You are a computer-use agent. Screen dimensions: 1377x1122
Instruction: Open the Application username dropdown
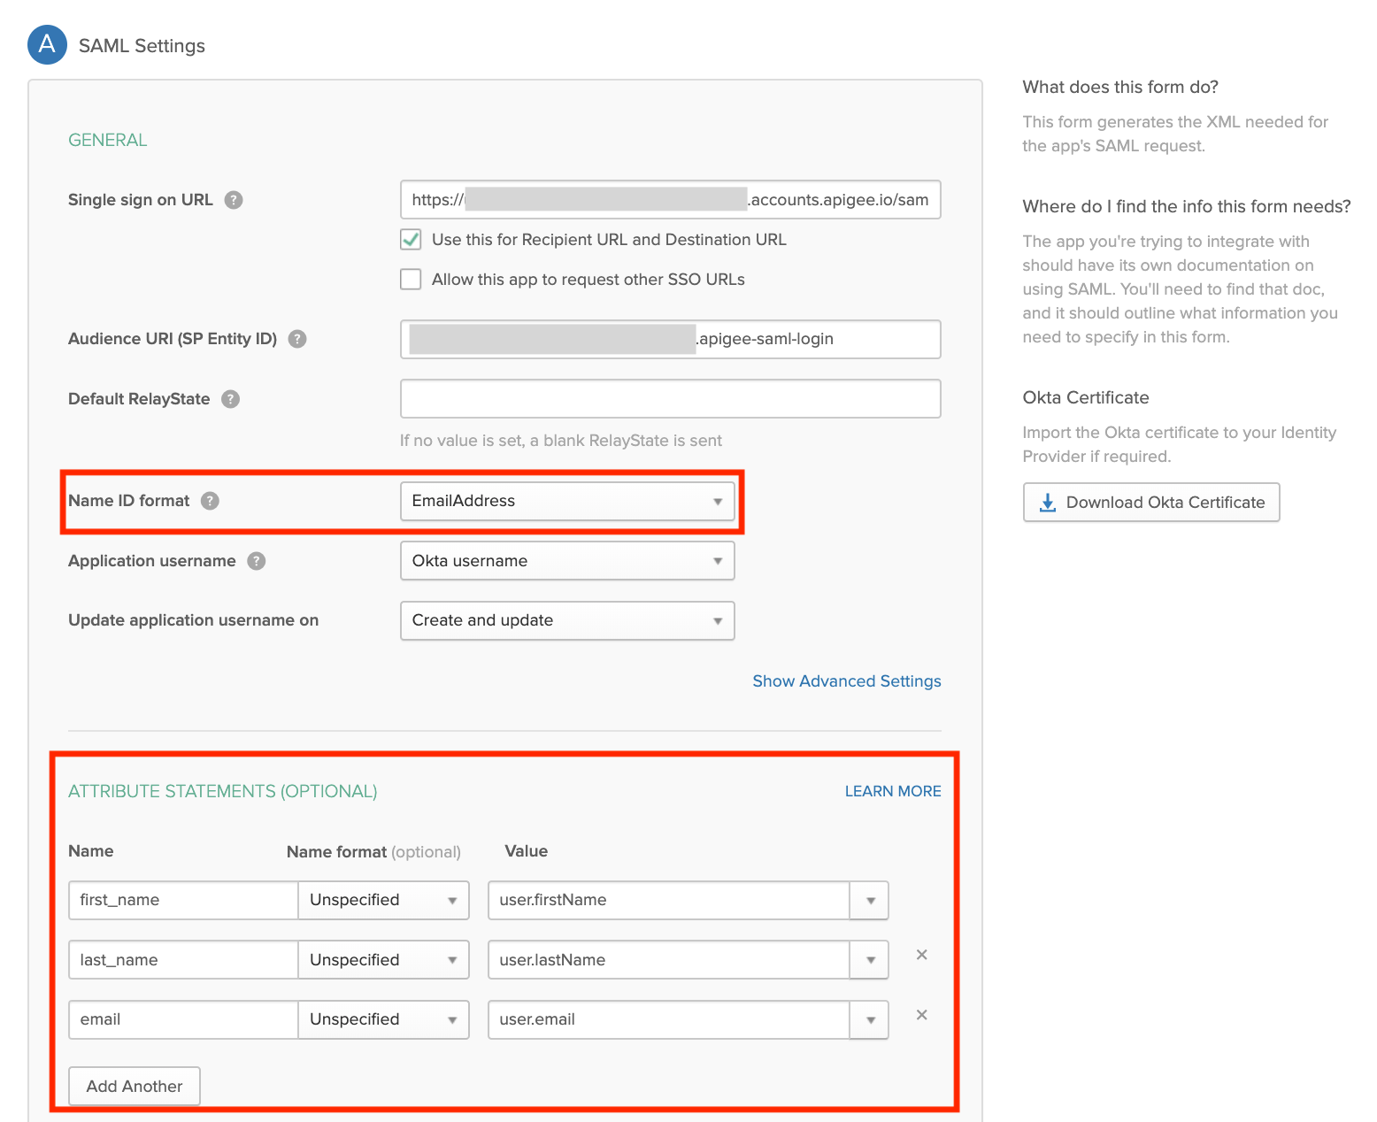coord(567,561)
